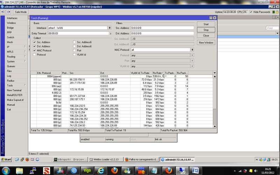Viewport: 280px width, 175px height.
Task: Open Interfaces in the WinBox sidebar
Action: tap(12, 18)
